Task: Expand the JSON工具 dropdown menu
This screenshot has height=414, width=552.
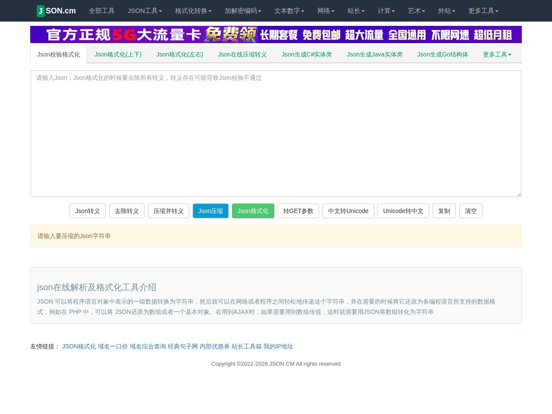Action: point(145,11)
